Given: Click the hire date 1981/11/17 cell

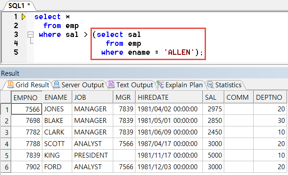Looking at the screenshot, I should [x=169, y=155].
